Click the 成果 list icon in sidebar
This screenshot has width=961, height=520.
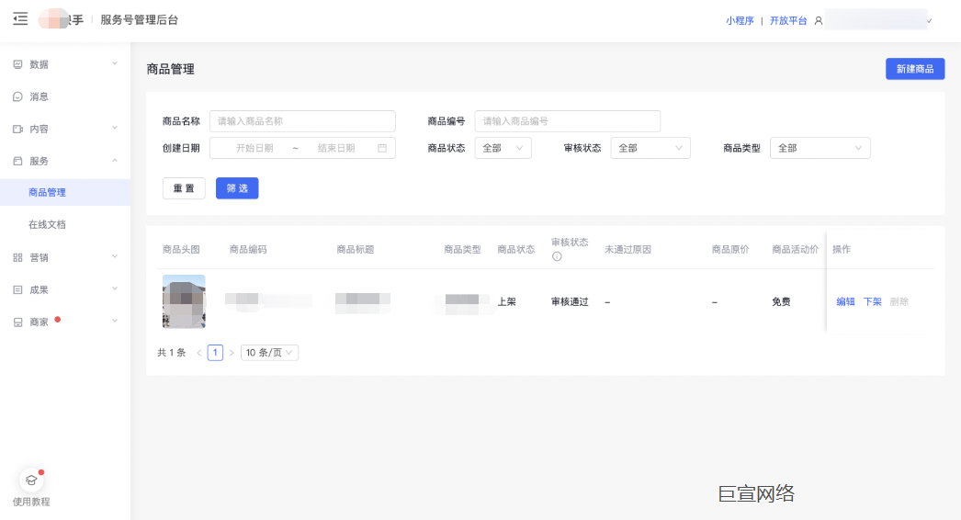(17, 289)
